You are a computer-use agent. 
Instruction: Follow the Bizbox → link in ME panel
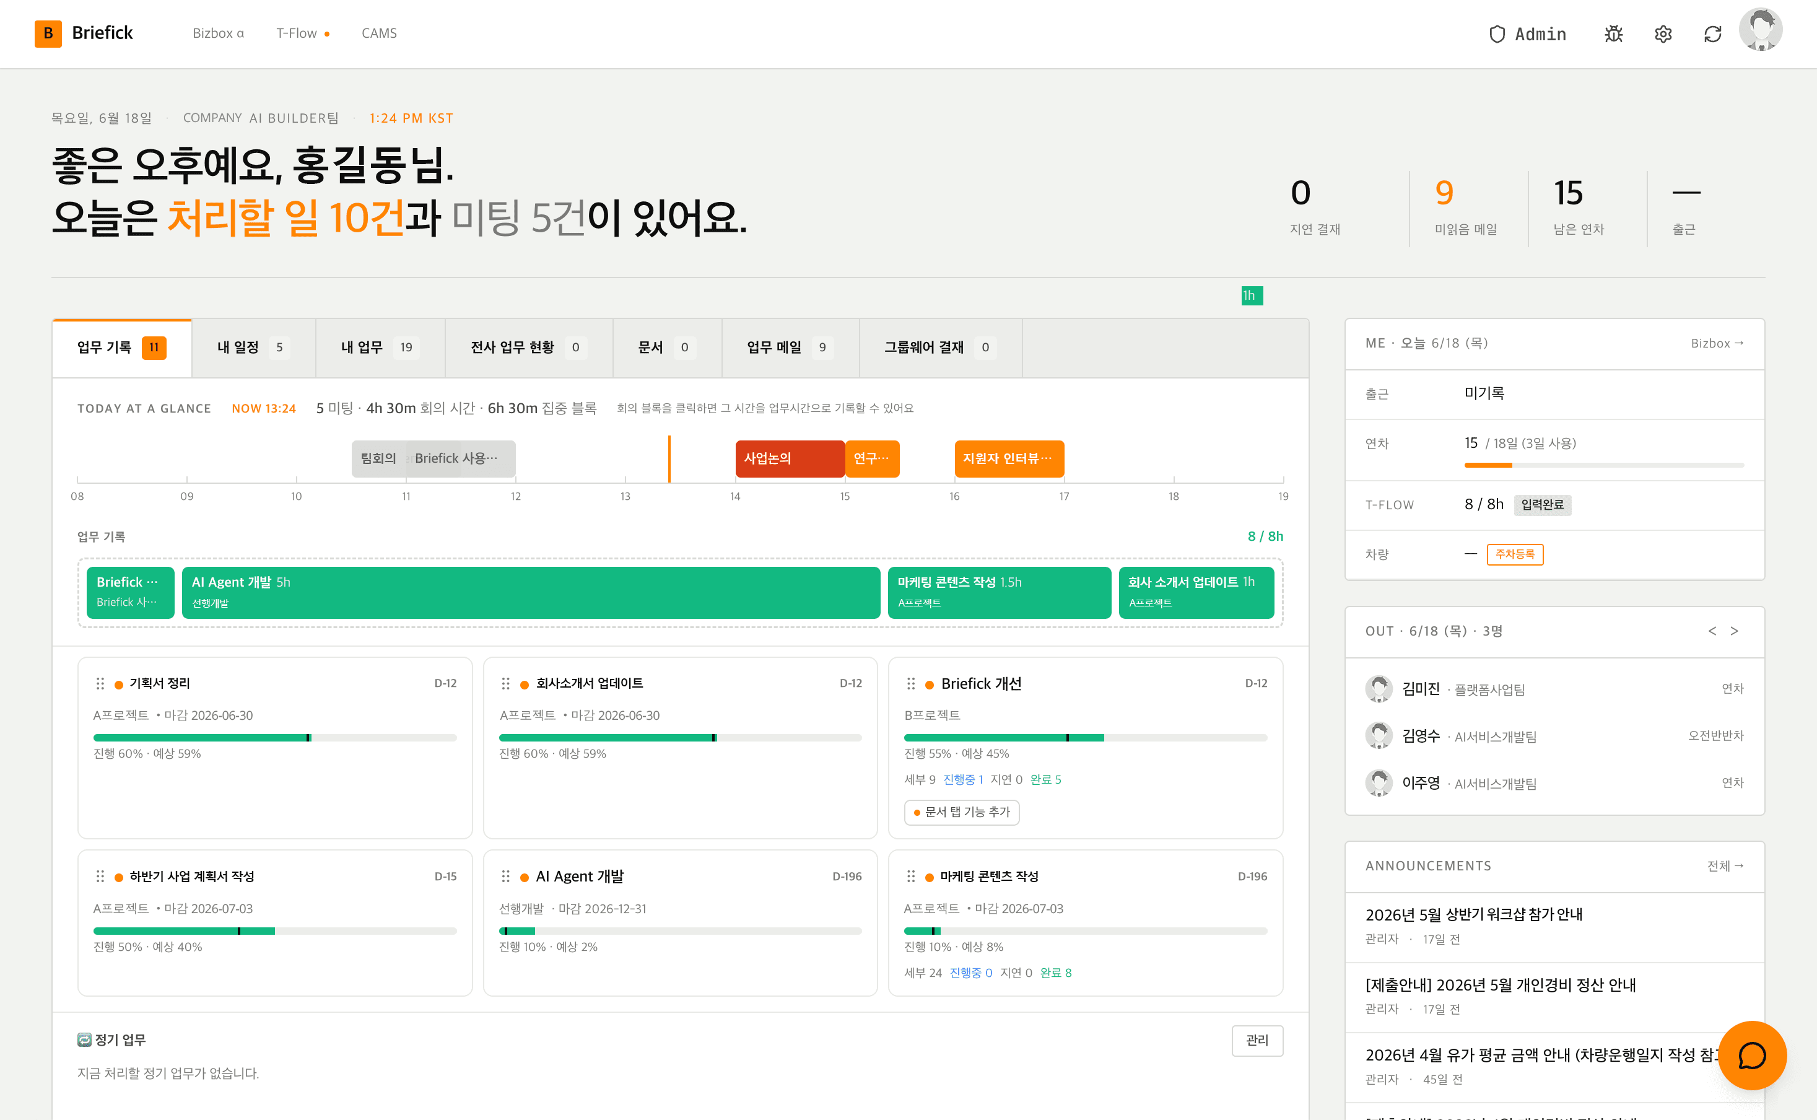point(1718,344)
